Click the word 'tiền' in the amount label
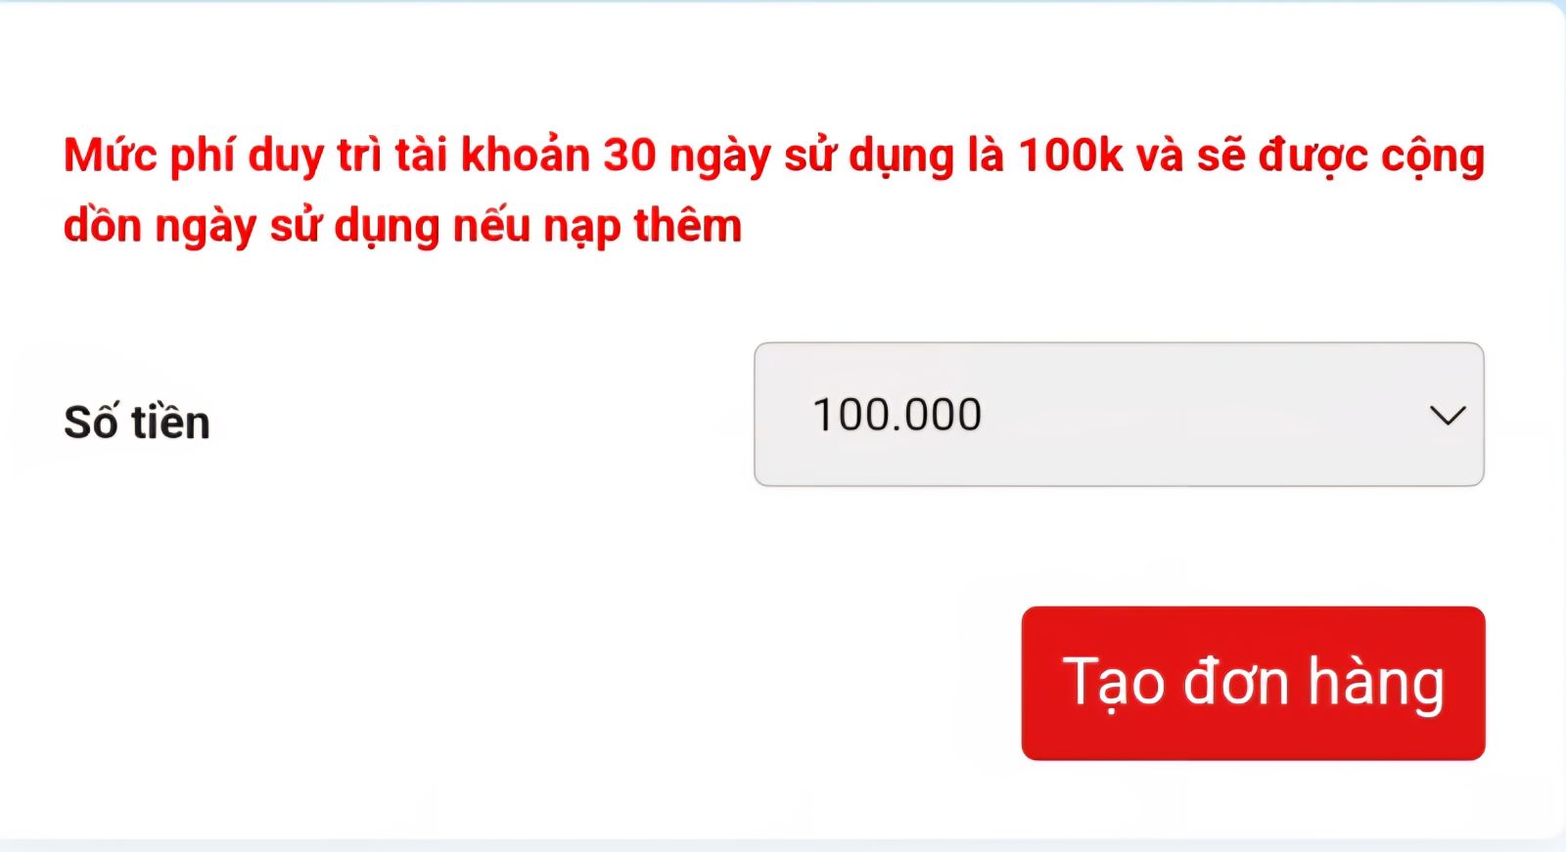 point(171,422)
